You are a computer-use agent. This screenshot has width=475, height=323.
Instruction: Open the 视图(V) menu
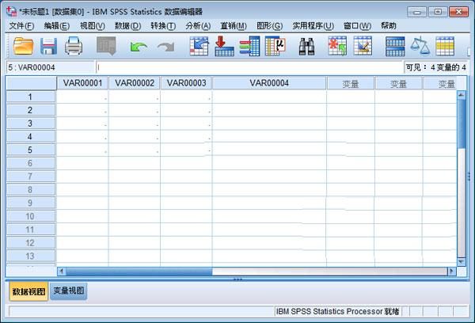(x=93, y=26)
